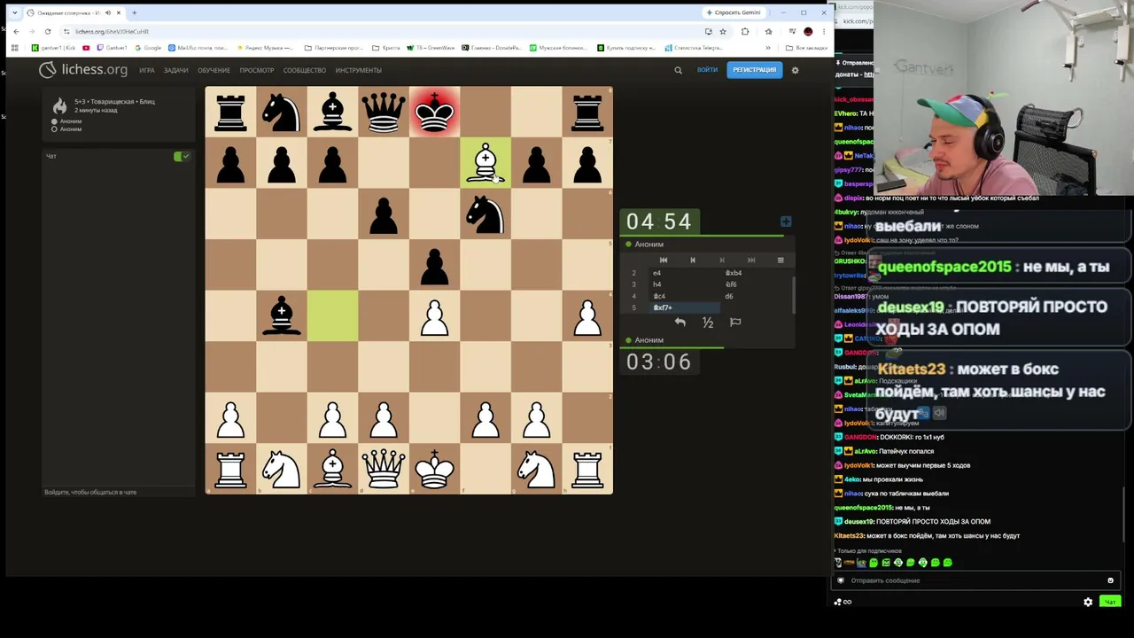Click Kick chat message input field
This screenshot has width=1134, height=638.
975,580
